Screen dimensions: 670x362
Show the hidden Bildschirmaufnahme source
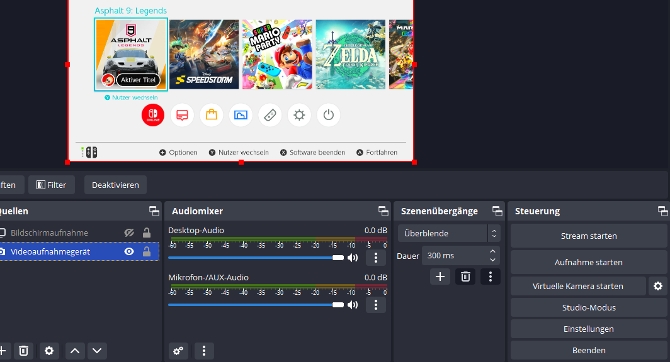[x=129, y=233]
